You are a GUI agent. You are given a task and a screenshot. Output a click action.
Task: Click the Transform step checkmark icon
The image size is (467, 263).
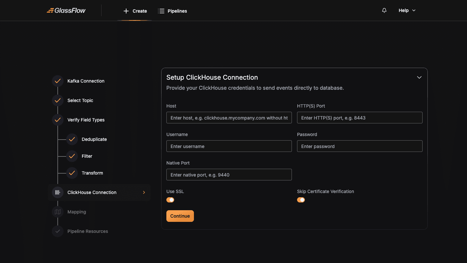coord(72,173)
